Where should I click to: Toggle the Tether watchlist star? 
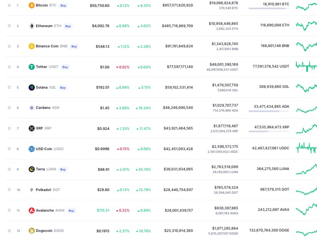9,67
